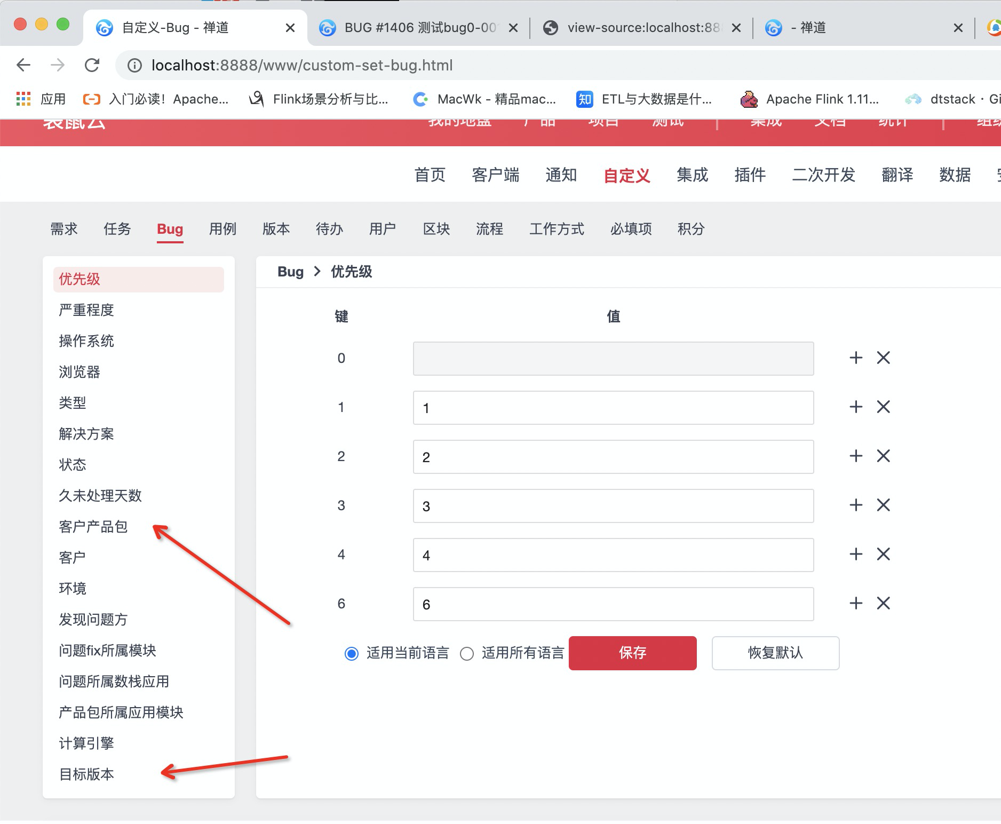Reload the current page
The image size is (1001, 824).
tap(92, 65)
